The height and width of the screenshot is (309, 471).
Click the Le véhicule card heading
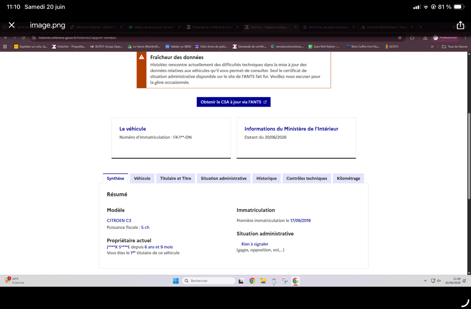pyautogui.click(x=133, y=129)
